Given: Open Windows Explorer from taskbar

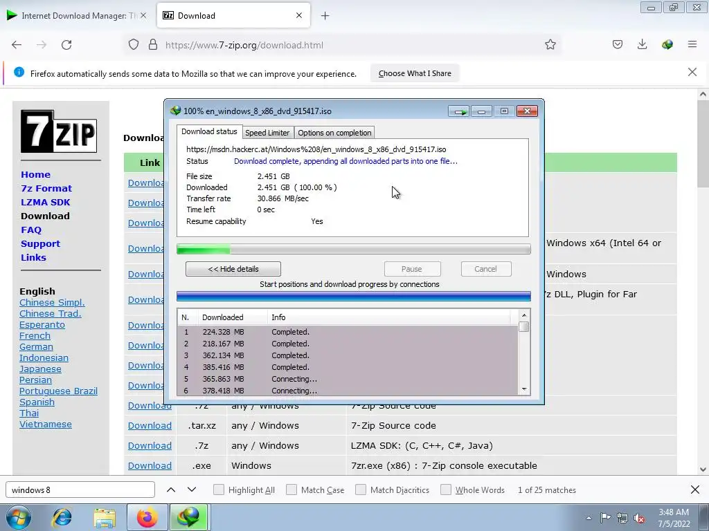Looking at the screenshot, I should [105, 517].
